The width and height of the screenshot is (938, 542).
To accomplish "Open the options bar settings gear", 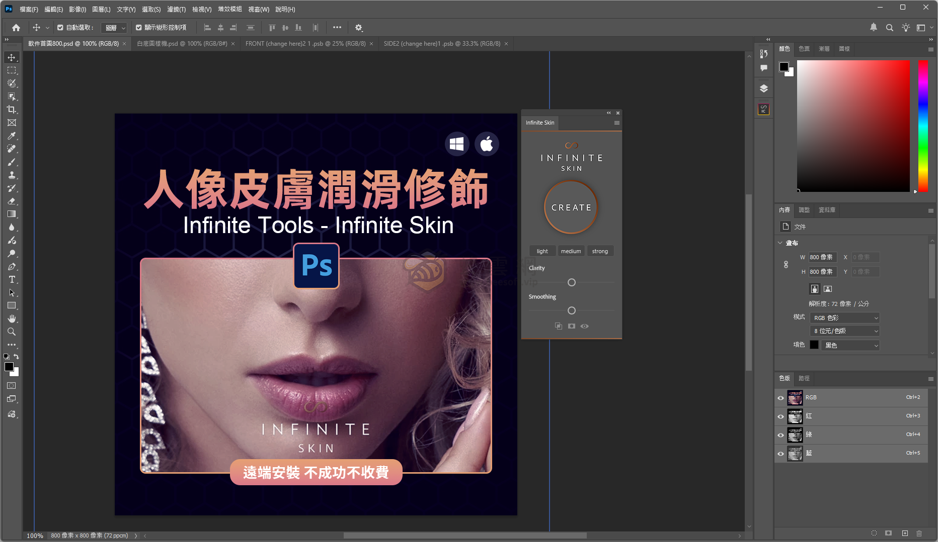I will 359,28.
